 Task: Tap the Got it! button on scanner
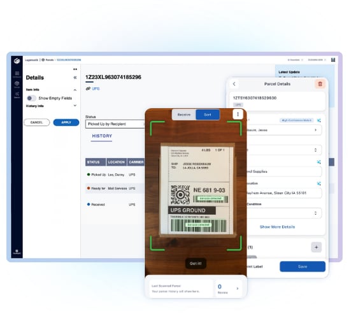196,264
